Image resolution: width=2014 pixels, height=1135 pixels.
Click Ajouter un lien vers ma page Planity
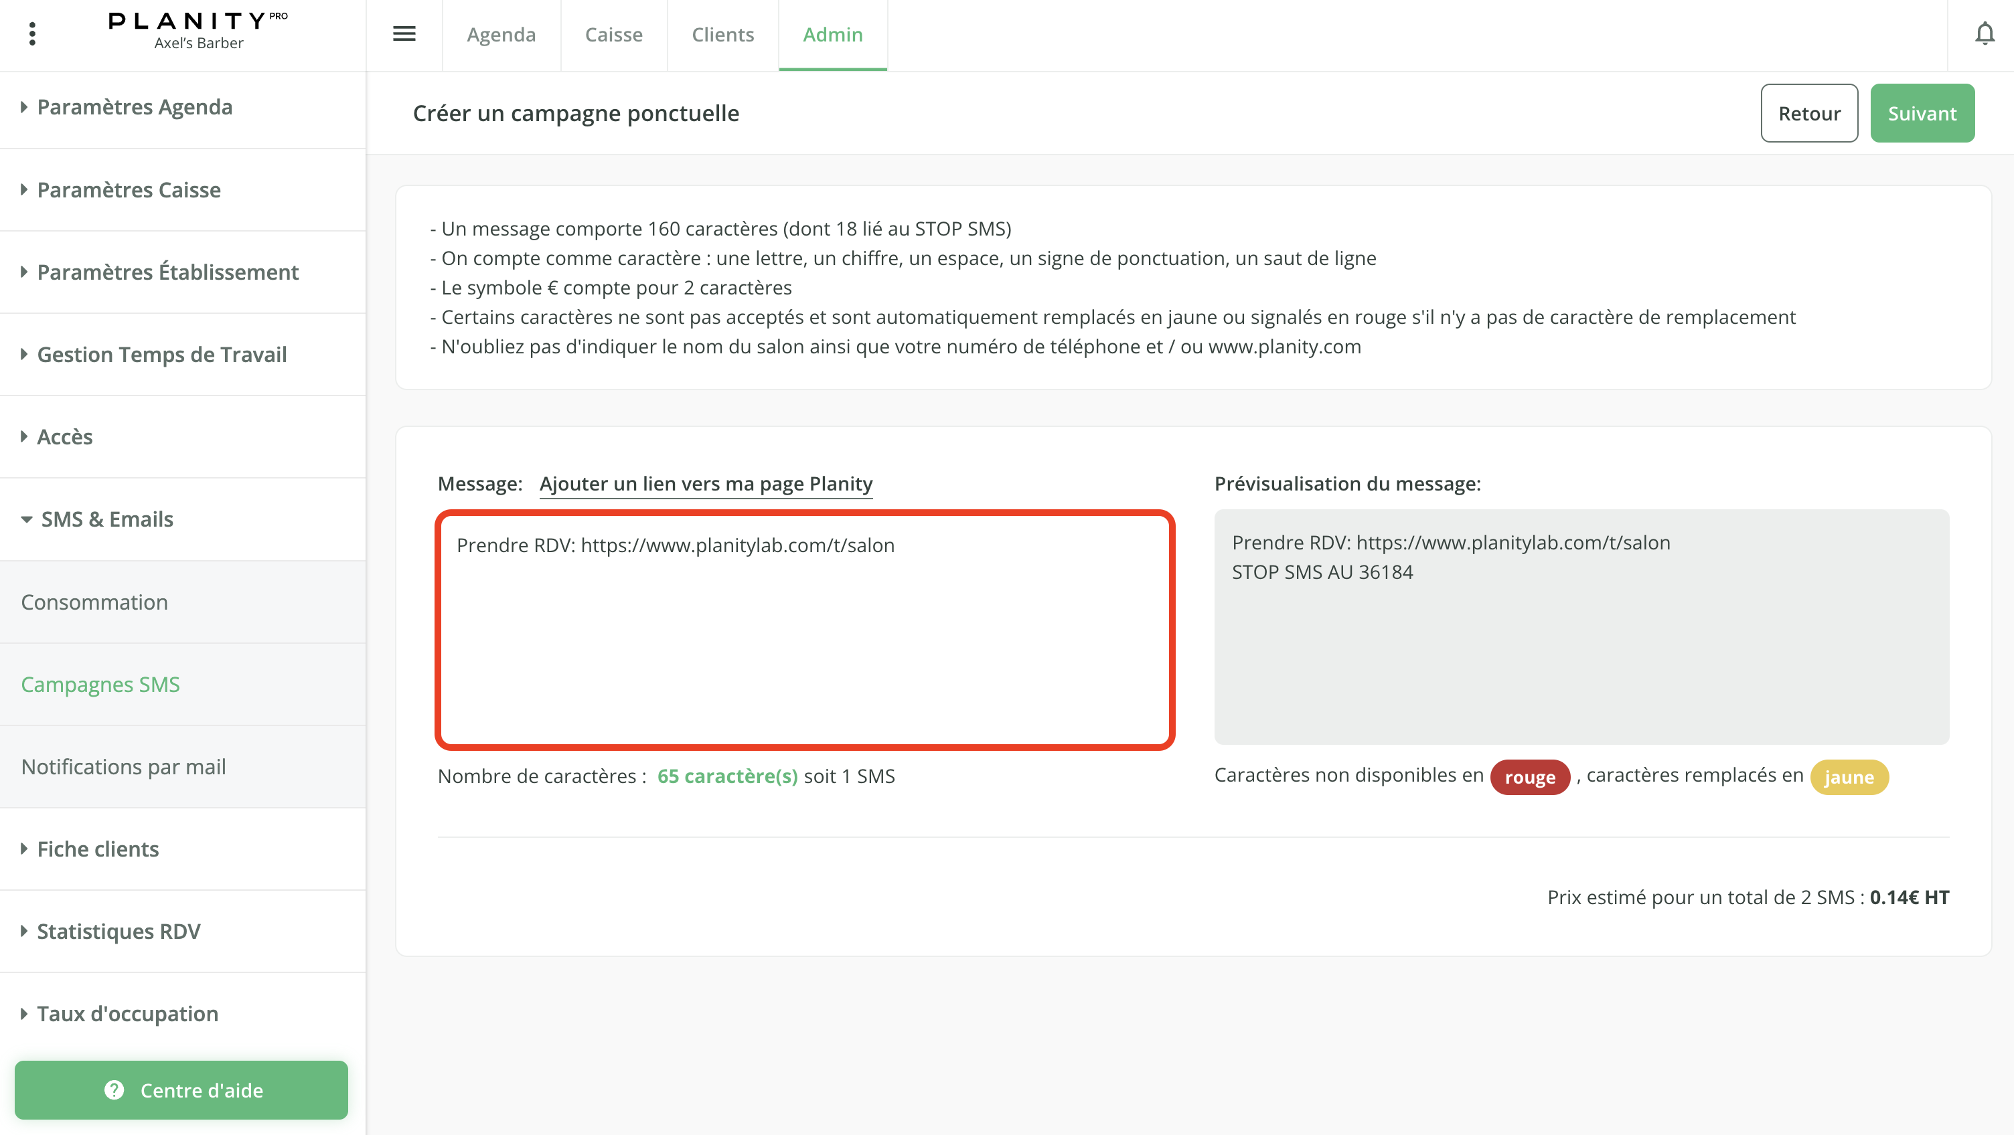(x=705, y=484)
